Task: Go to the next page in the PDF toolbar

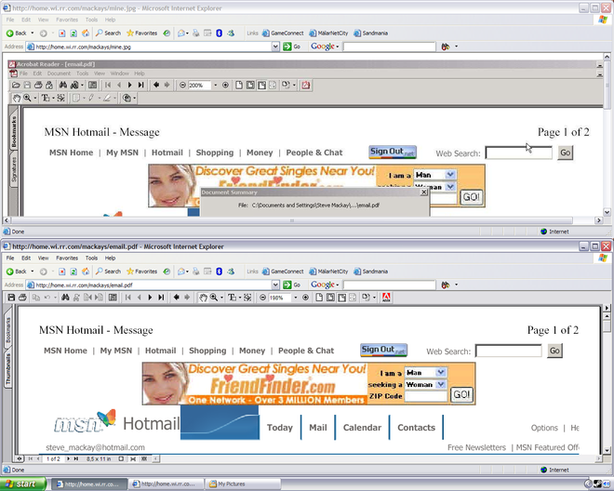Action: pos(150,298)
